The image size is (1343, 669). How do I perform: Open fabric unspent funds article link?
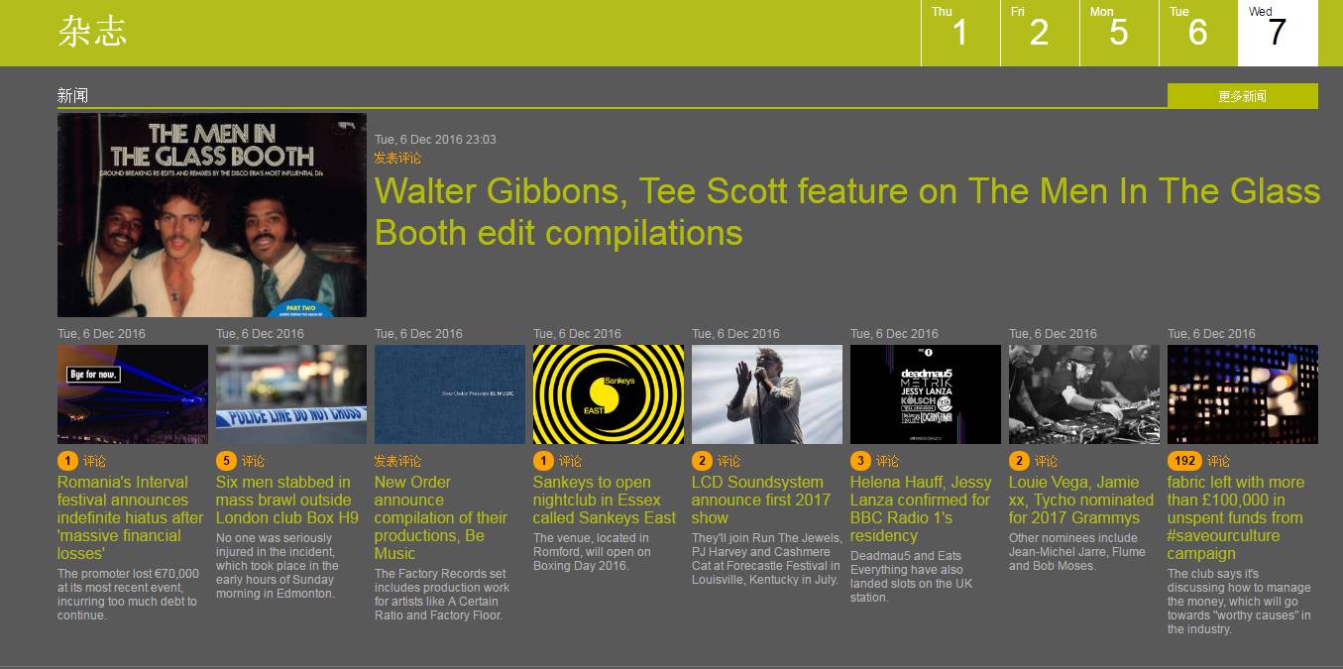click(x=1235, y=517)
